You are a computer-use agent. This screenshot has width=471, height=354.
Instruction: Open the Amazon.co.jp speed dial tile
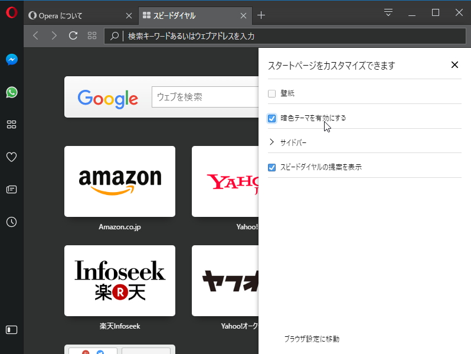click(x=120, y=181)
